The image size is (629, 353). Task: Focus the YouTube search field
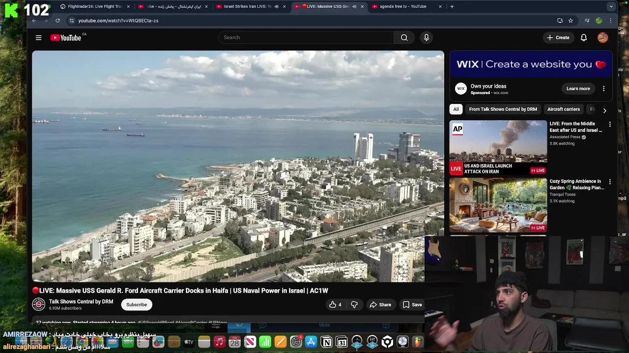click(x=306, y=38)
